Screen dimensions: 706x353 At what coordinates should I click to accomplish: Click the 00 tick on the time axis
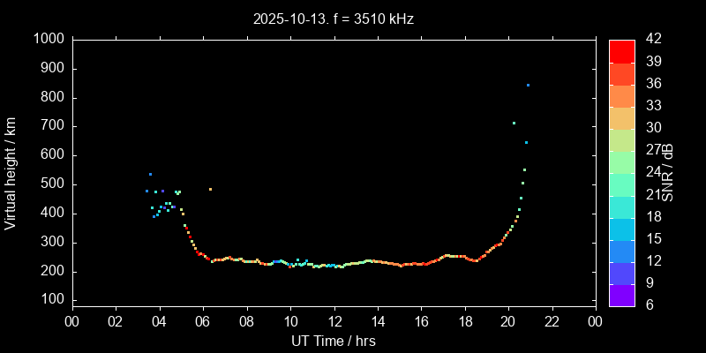(71, 322)
